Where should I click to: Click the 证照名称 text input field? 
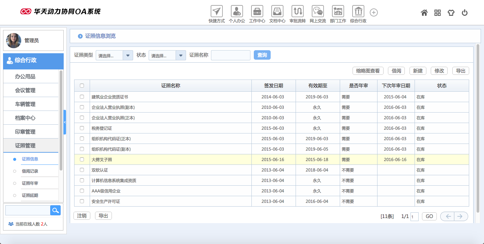(x=231, y=55)
